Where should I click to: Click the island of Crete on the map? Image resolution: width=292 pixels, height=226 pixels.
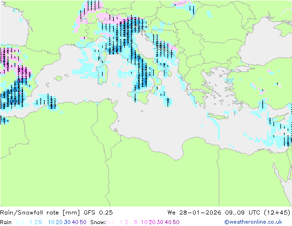(217, 117)
